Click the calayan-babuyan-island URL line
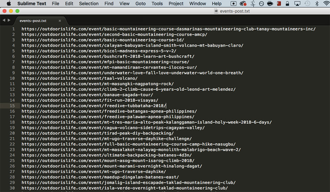This screenshot has height=192, width=330. (132, 45)
